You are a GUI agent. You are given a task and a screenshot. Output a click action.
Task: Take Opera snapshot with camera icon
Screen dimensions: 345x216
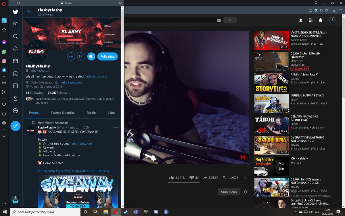(310, 10)
